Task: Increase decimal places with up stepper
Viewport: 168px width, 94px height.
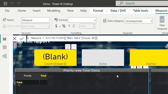Action: 93,25
